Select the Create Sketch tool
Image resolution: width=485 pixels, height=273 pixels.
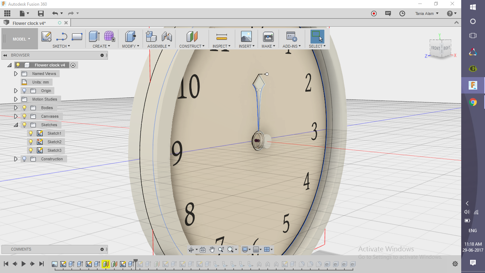[47, 37]
